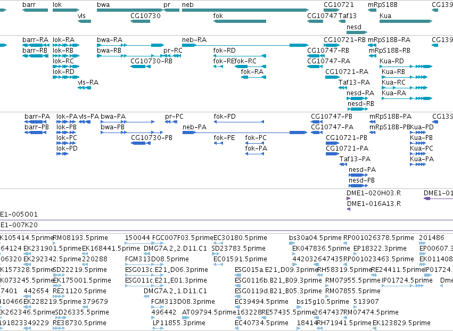The width and height of the screenshot is (453, 331).
Task: Select the fok-RD transcript label
Action: click(x=225, y=50)
